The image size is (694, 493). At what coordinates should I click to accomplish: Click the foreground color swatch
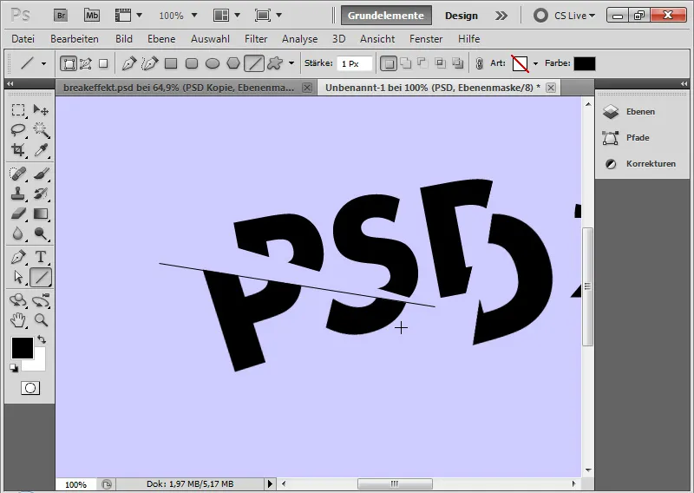tap(23, 348)
